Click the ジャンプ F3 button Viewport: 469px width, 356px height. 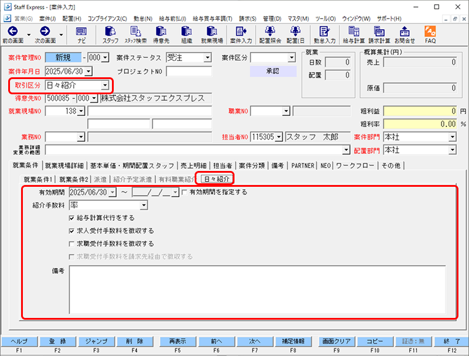[96, 341]
